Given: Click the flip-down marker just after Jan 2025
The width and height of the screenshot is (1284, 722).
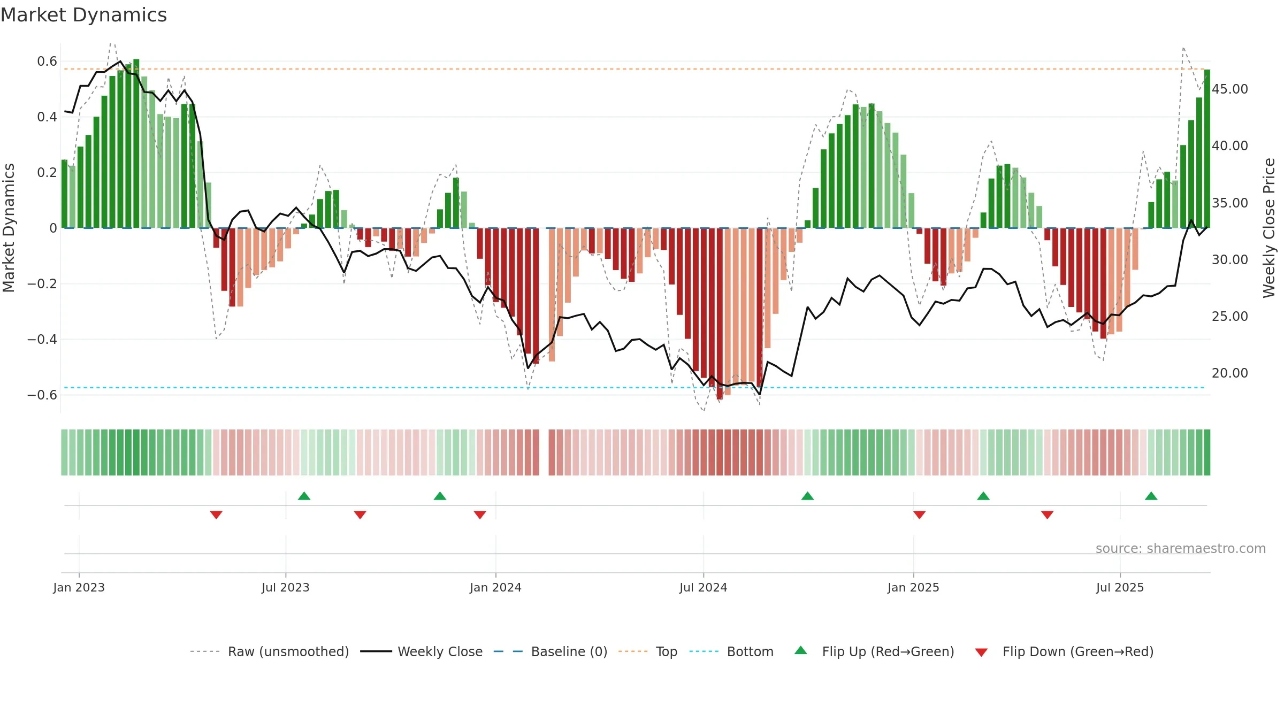Looking at the screenshot, I should (920, 514).
